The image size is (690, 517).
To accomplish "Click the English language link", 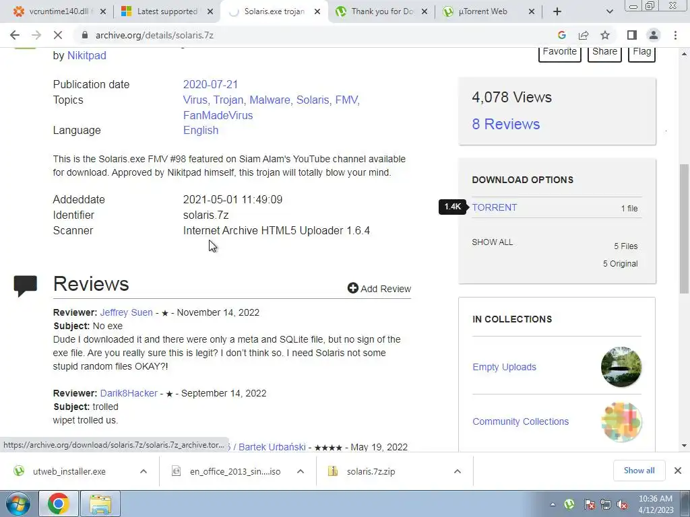I will [201, 130].
